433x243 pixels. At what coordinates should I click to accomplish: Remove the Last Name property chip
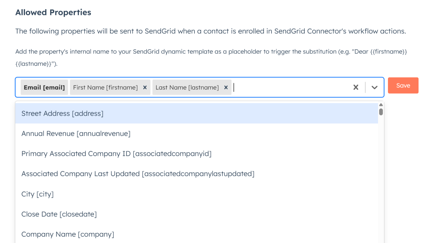coord(226,87)
